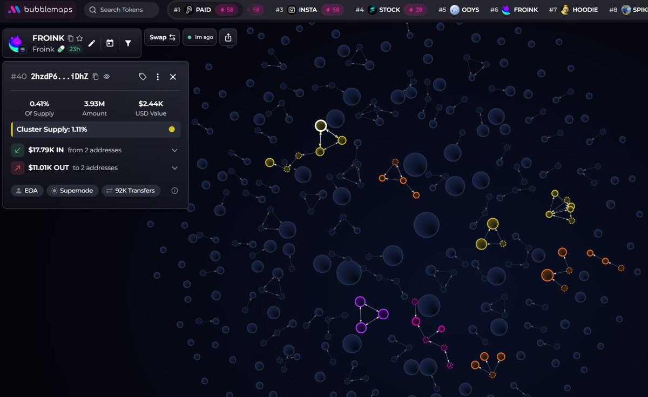Viewport: 648px width, 397px height.
Task: Click the info icon beside 92K Transfers
Action: pos(174,191)
